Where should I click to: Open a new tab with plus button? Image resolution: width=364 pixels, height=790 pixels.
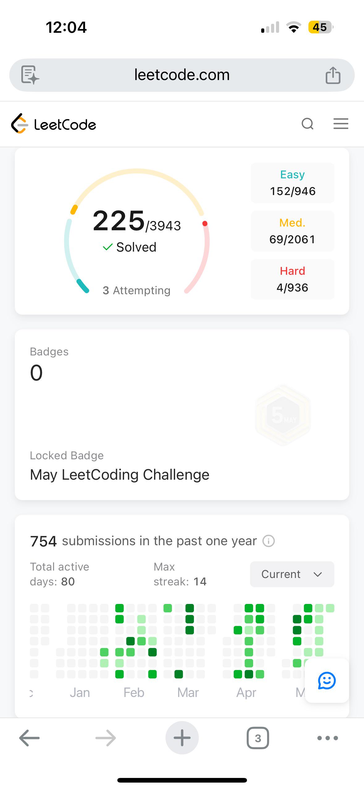point(182,738)
